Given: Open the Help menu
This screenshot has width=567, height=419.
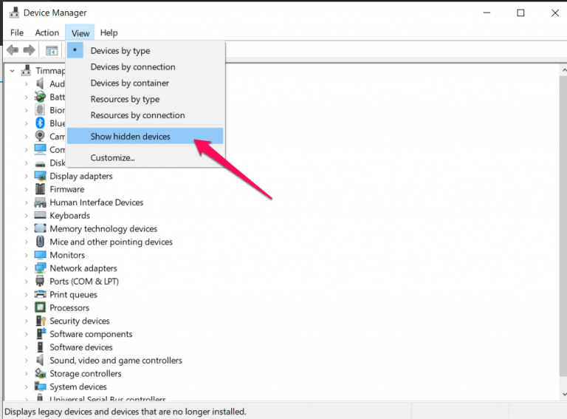Looking at the screenshot, I should pos(109,33).
